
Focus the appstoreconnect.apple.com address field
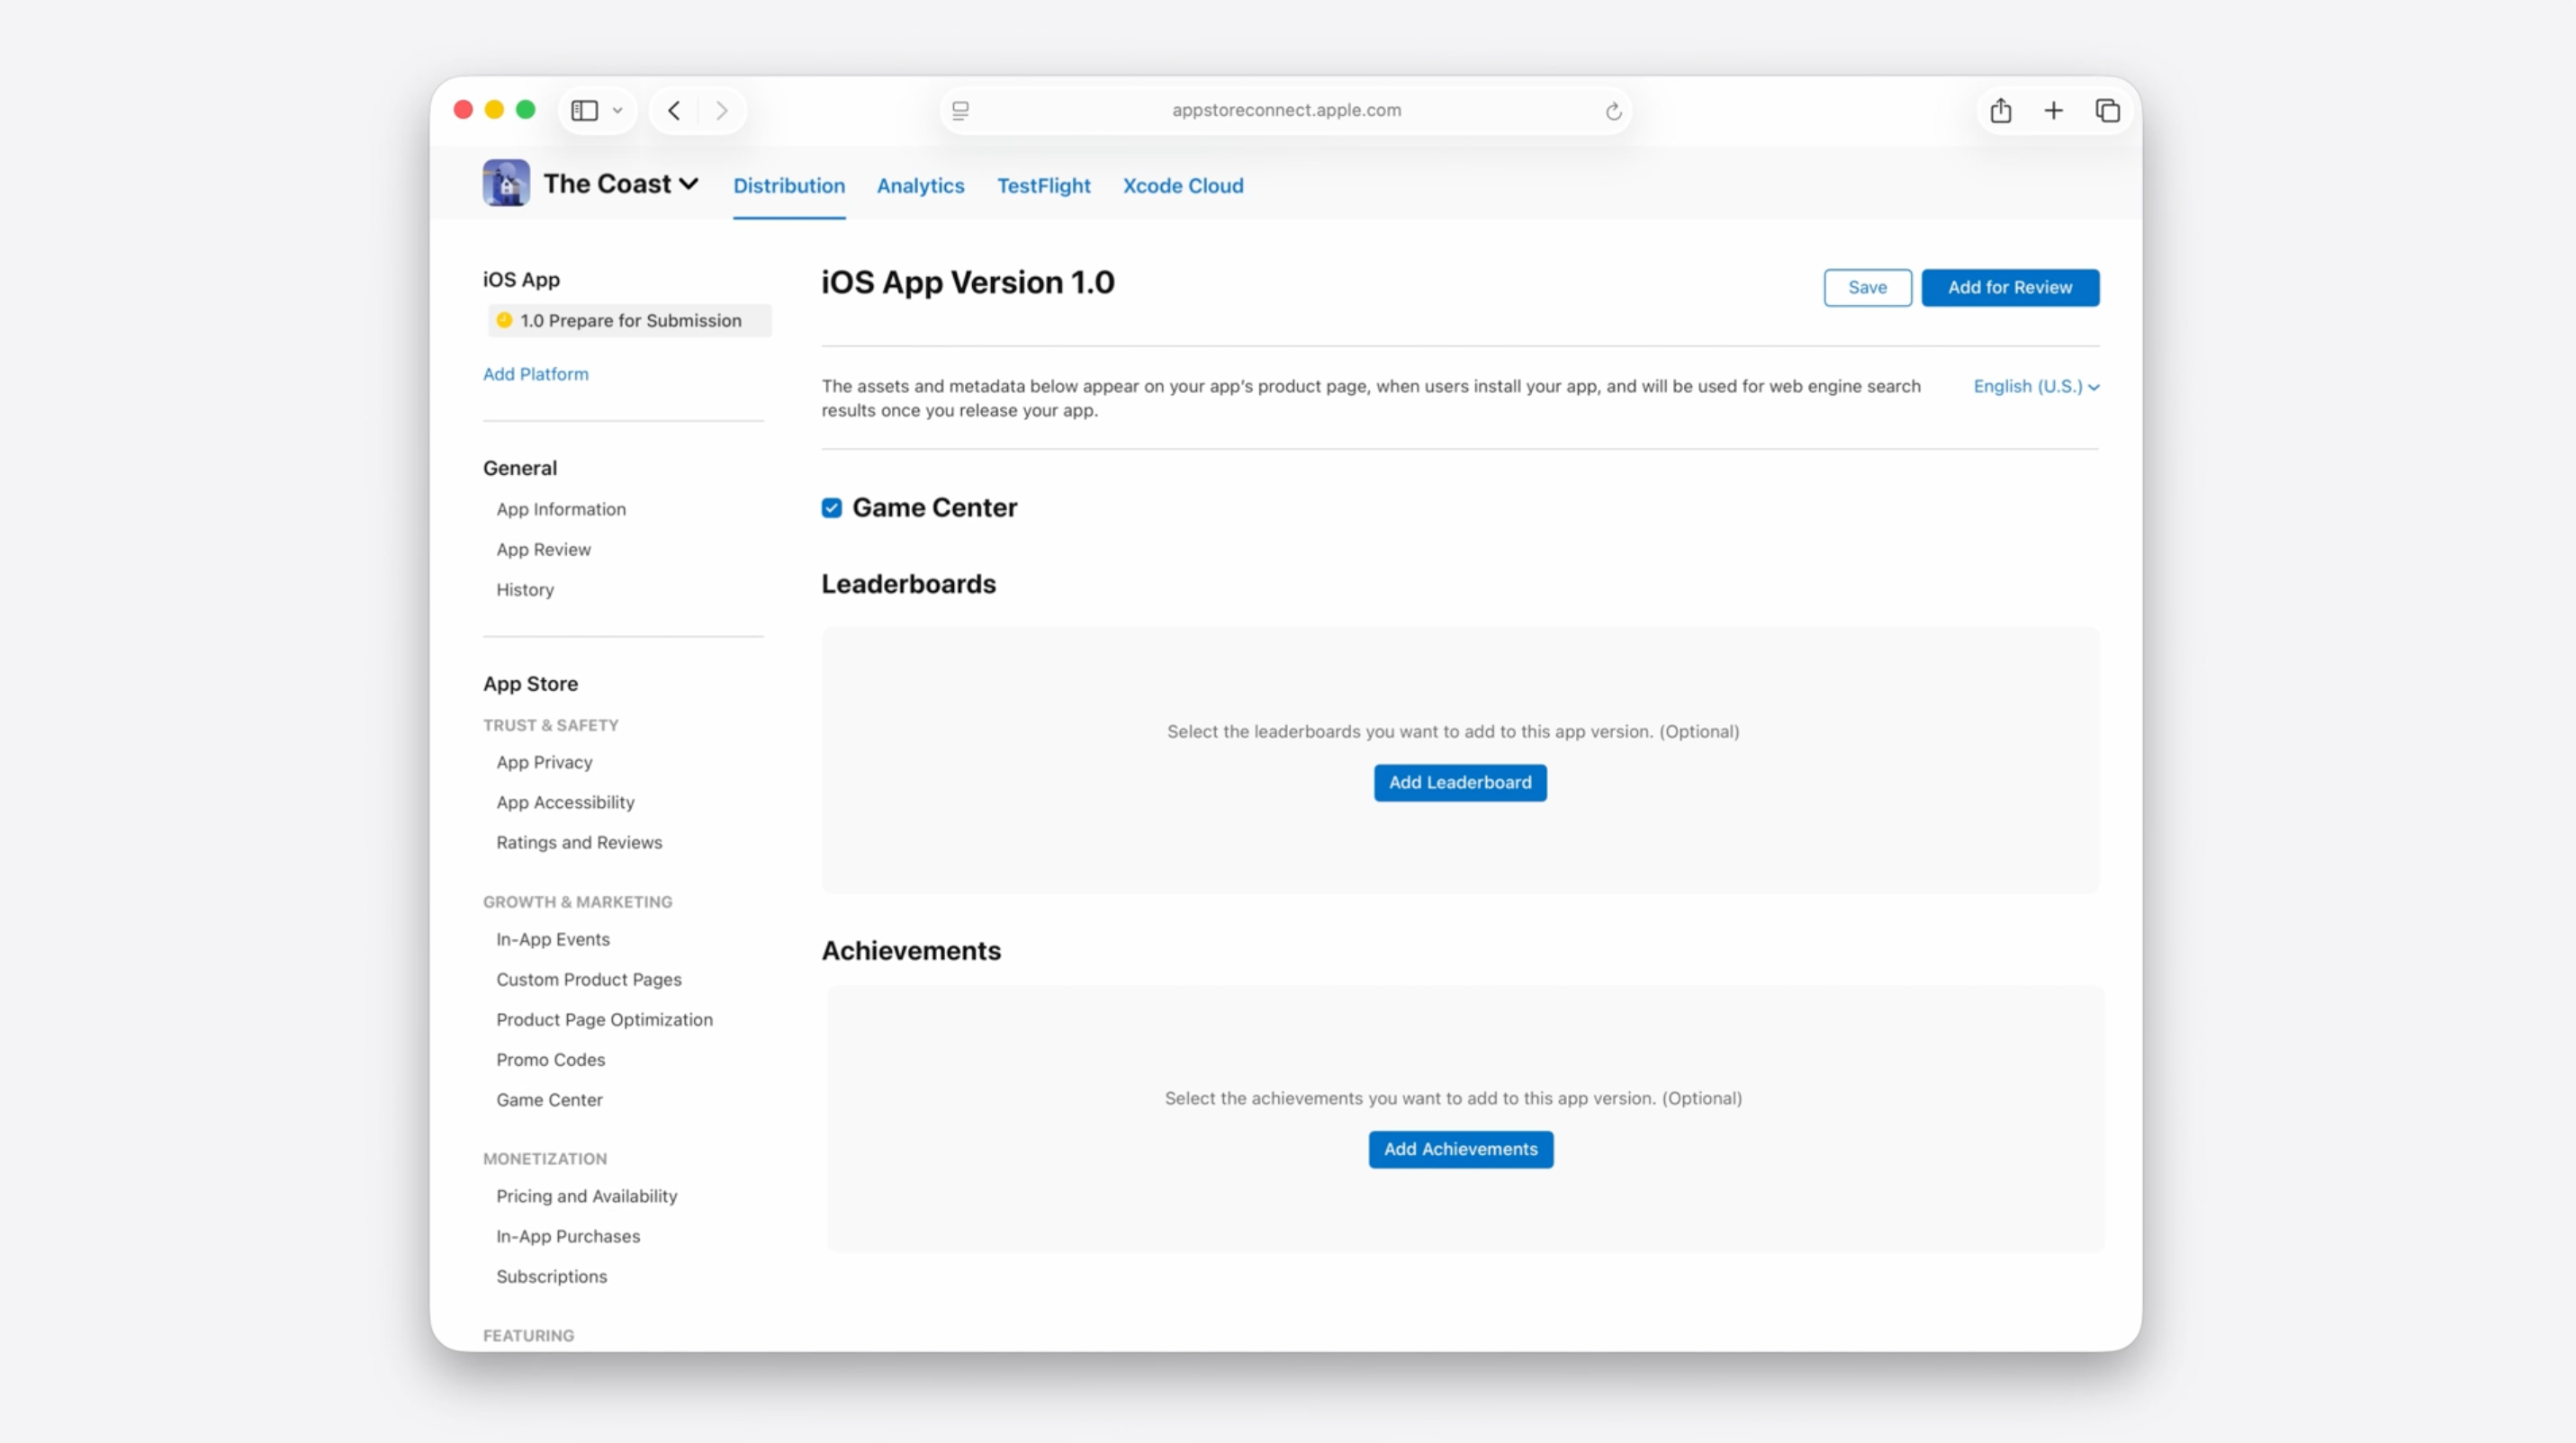1285,110
